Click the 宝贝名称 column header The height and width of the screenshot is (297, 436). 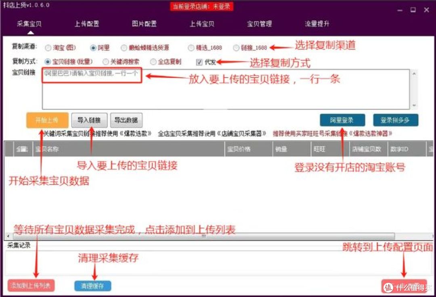click(129, 149)
